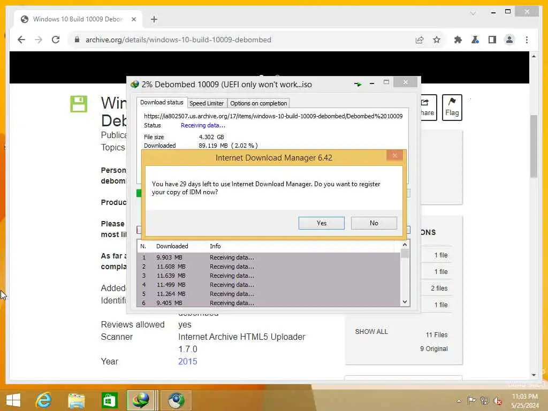
Task: Expand the Chrome tab search chevron
Action: (x=473, y=13)
